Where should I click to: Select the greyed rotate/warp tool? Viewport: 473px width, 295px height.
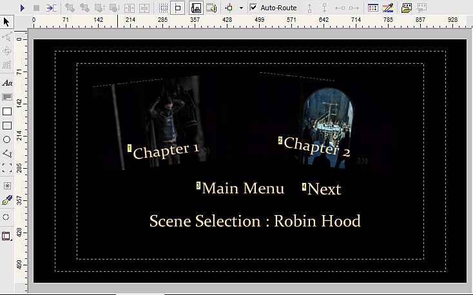(6, 51)
